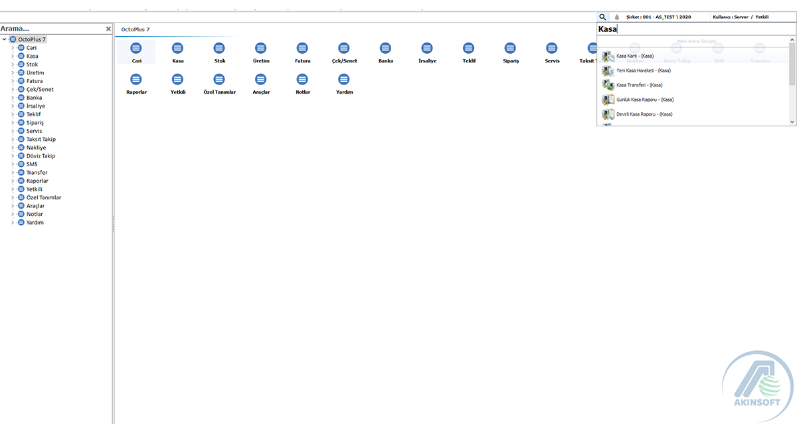797x434 pixels.
Task: Select the Banka module icon
Action: [x=385, y=49]
